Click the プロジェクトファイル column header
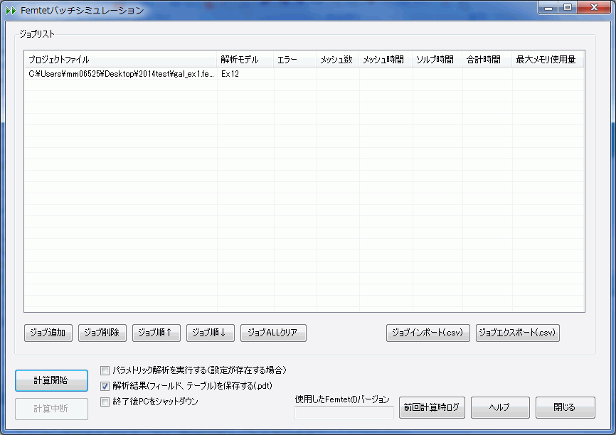Screen dimensions: 616x435 click(121, 60)
